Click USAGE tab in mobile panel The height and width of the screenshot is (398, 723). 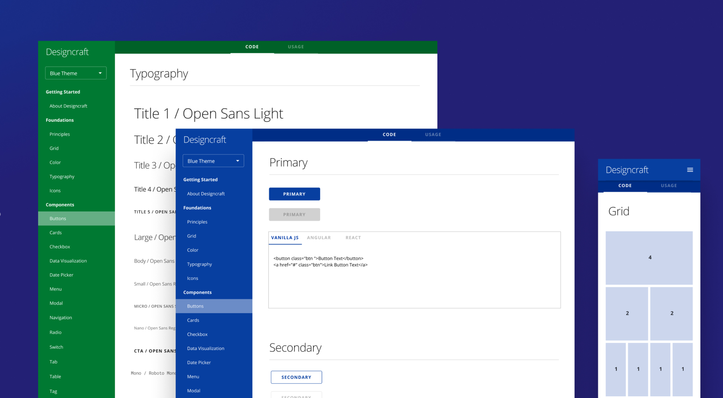click(x=669, y=186)
